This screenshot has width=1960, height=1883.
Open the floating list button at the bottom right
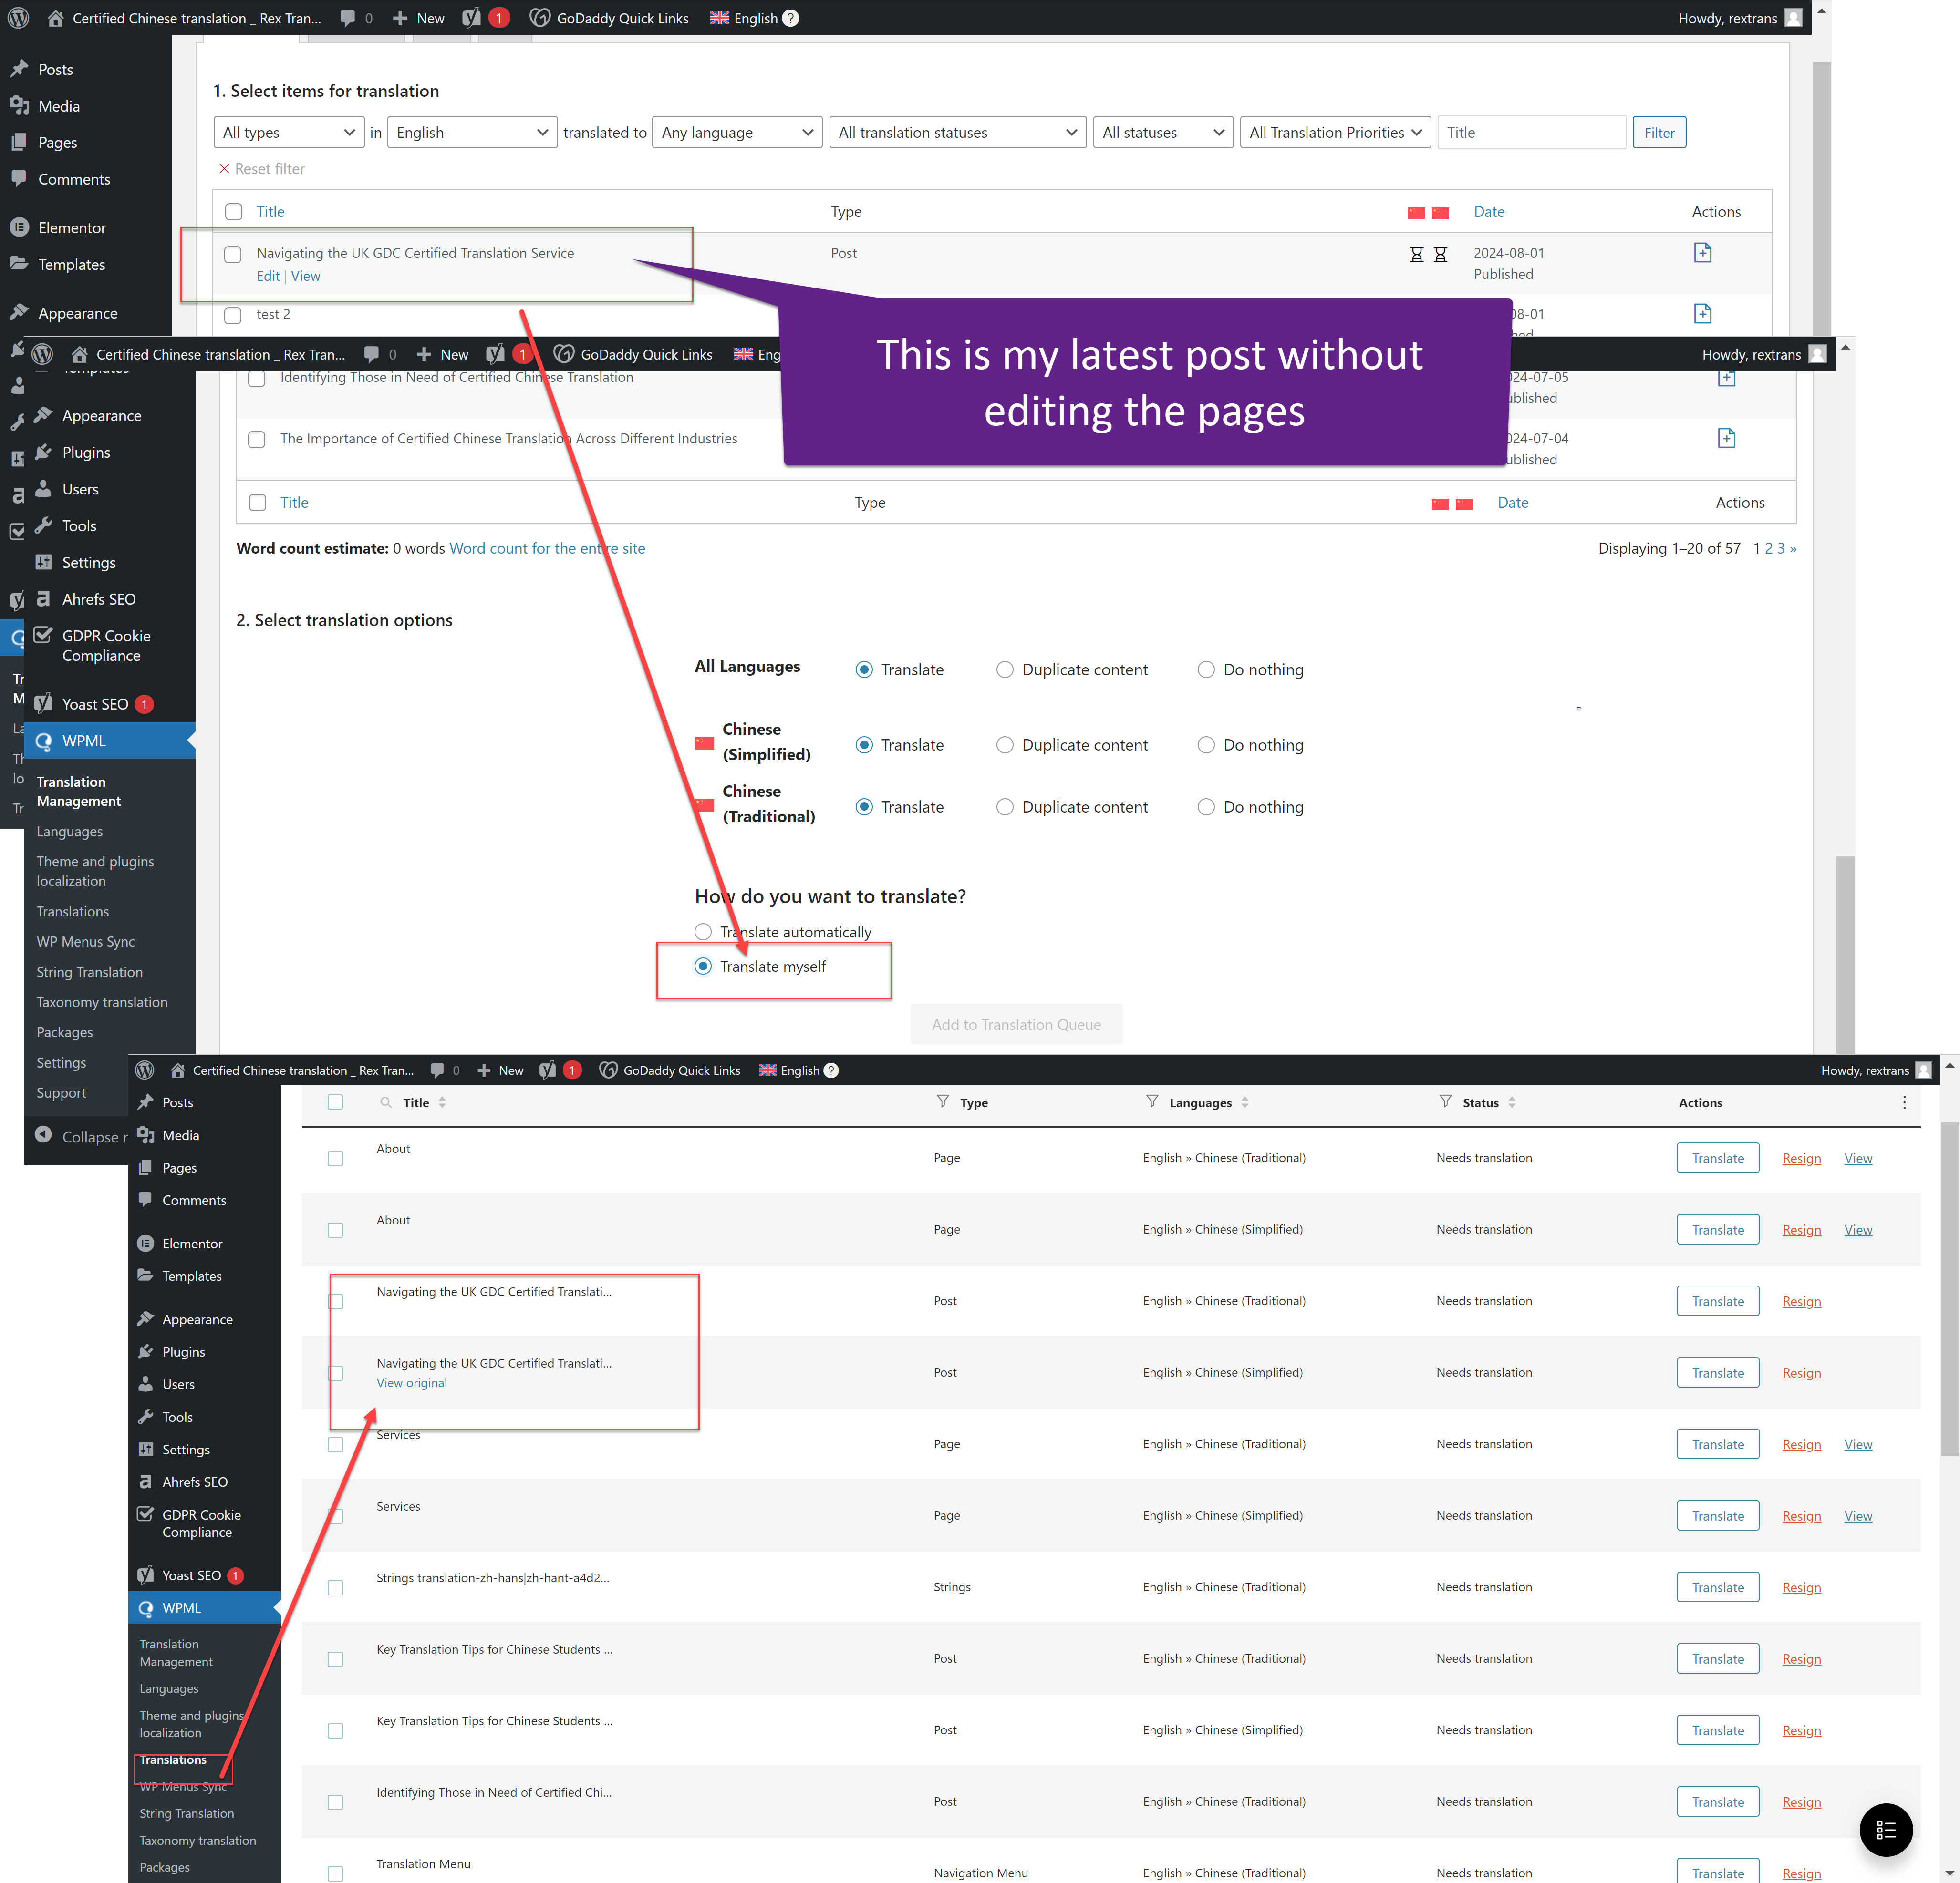(1885, 1829)
